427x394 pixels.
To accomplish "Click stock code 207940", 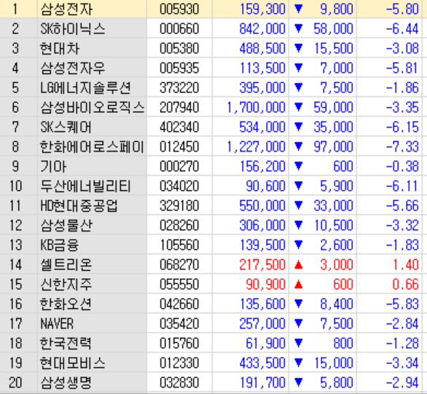I will 179,107.
